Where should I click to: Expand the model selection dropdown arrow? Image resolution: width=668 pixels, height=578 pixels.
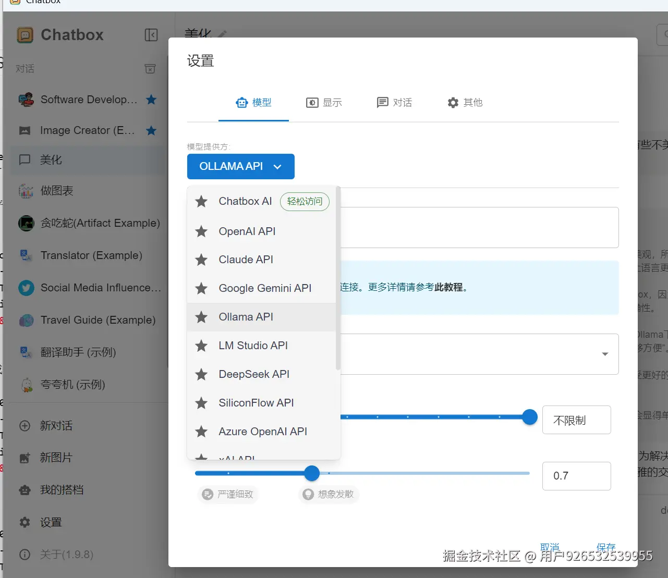605,354
